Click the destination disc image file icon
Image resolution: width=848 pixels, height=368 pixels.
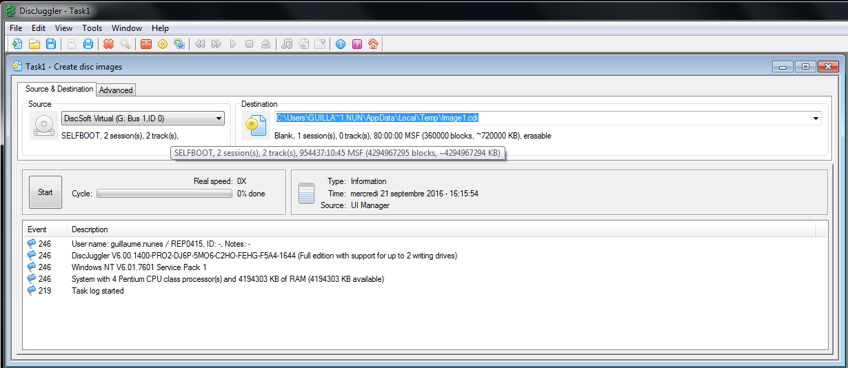pos(256,125)
